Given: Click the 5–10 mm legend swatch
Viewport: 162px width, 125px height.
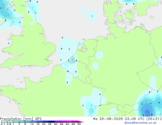Looking at the screenshot, I should 28,122.
